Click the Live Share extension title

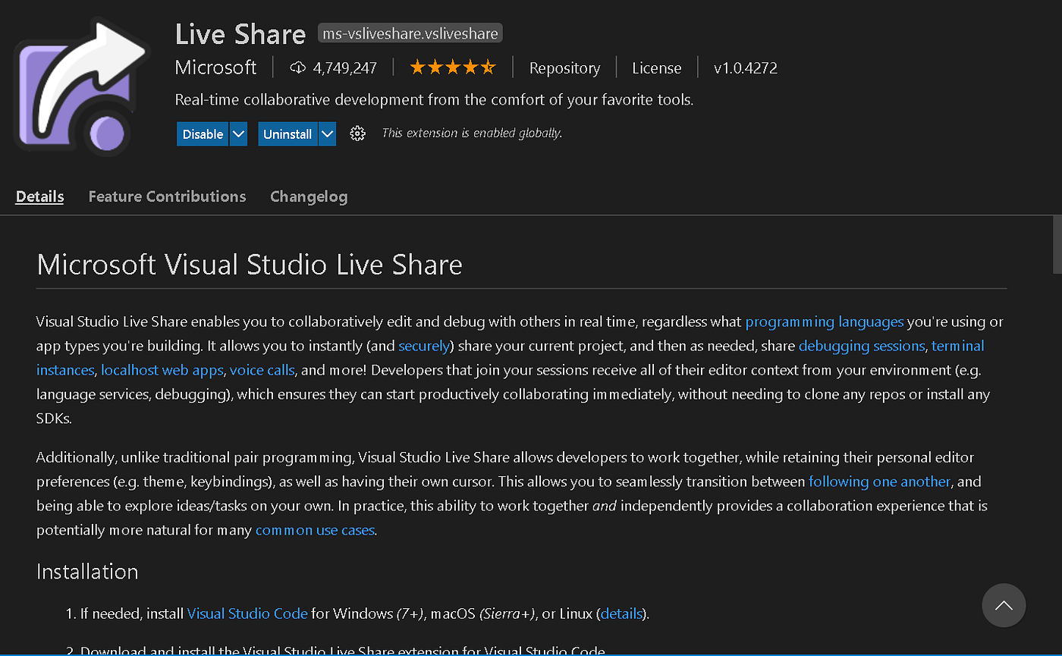click(240, 33)
